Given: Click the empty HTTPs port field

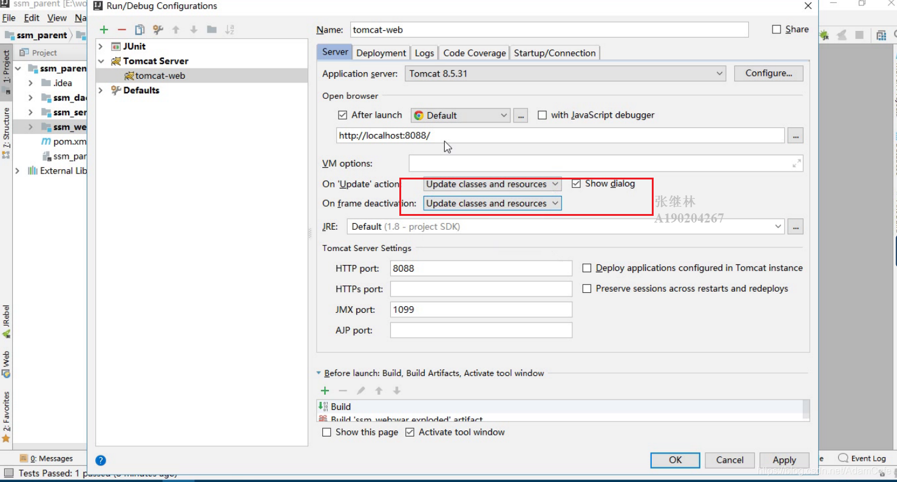Looking at the screenshot, I should point(481,289).
